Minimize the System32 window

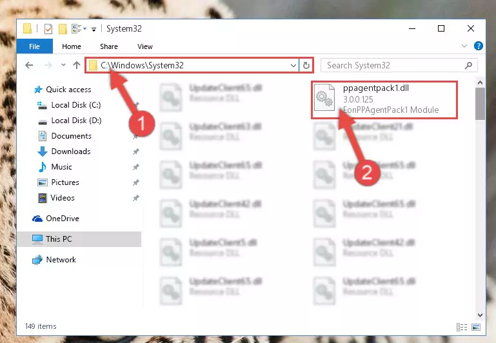(x=412, y=29)
